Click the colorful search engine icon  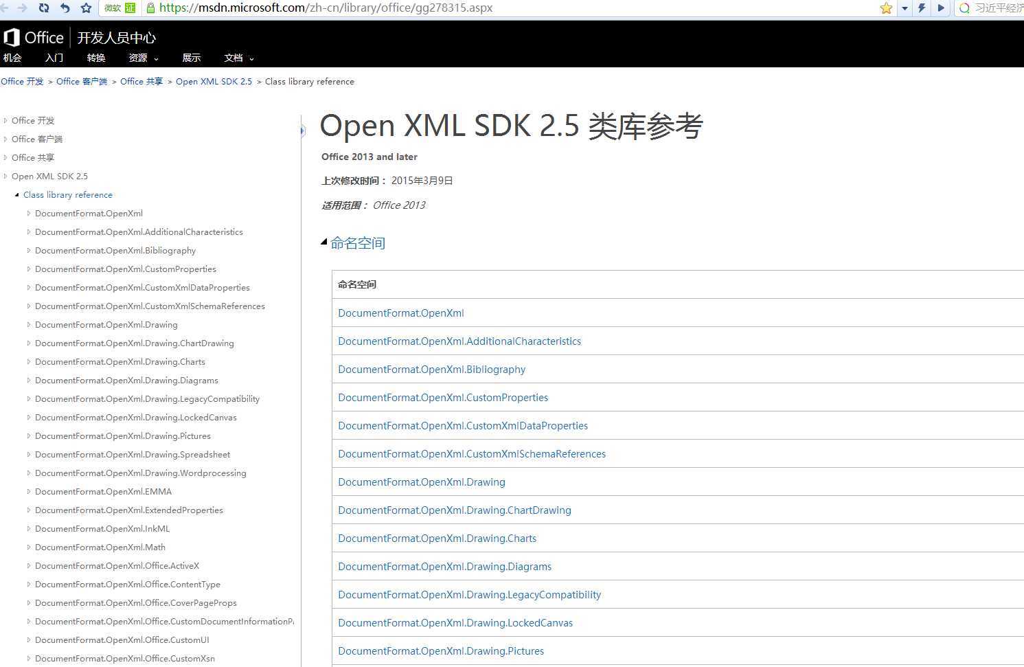pos(964,8)
